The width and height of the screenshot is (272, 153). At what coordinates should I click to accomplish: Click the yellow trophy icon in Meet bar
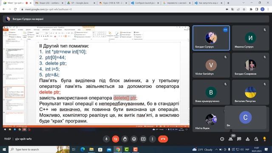tap(264, 139)
